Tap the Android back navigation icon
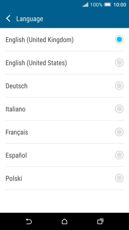 [x=29, y=221]
